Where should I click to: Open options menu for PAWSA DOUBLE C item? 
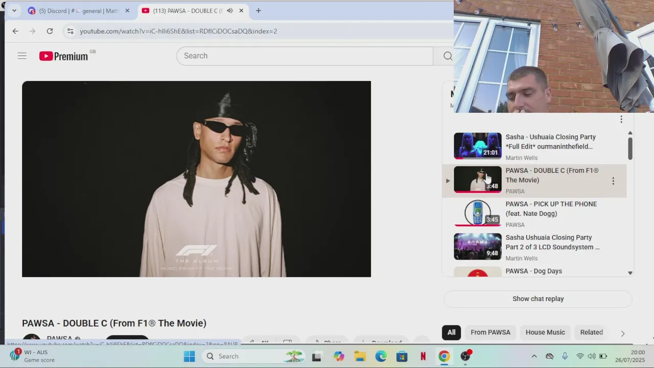click(x=613, y=180)
